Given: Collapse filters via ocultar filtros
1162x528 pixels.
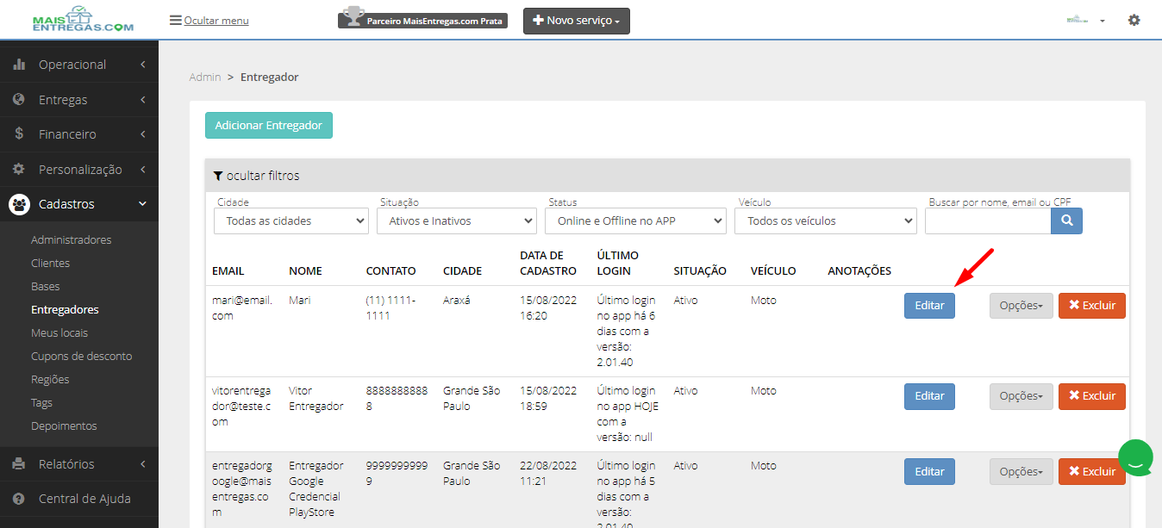Looking at the screenshot, I should [257, 176].
